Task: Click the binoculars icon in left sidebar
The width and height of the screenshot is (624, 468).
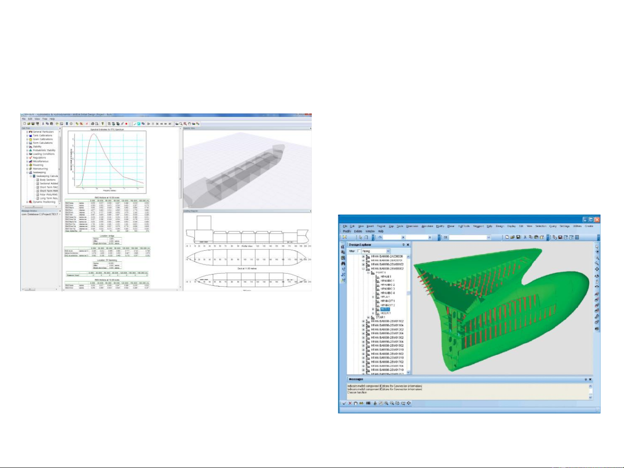Action: (343, 263)
